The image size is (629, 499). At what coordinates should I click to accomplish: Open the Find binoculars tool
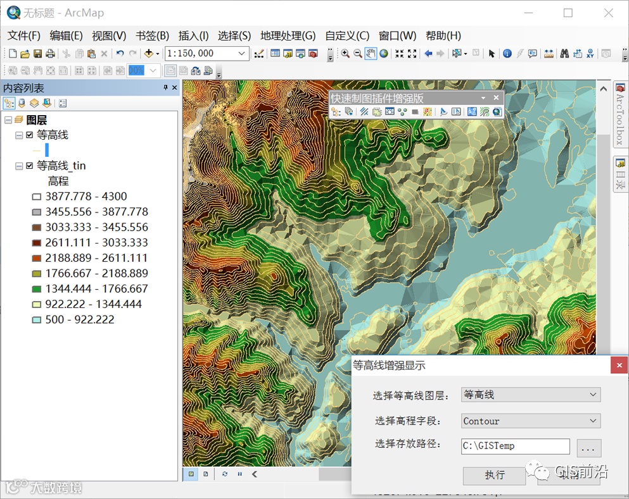tap(564, 54)
